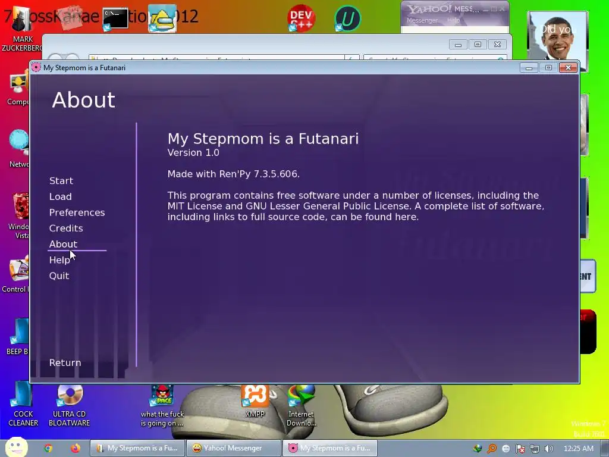Open the green U uninstaller desktop icon

coord(347,18)
